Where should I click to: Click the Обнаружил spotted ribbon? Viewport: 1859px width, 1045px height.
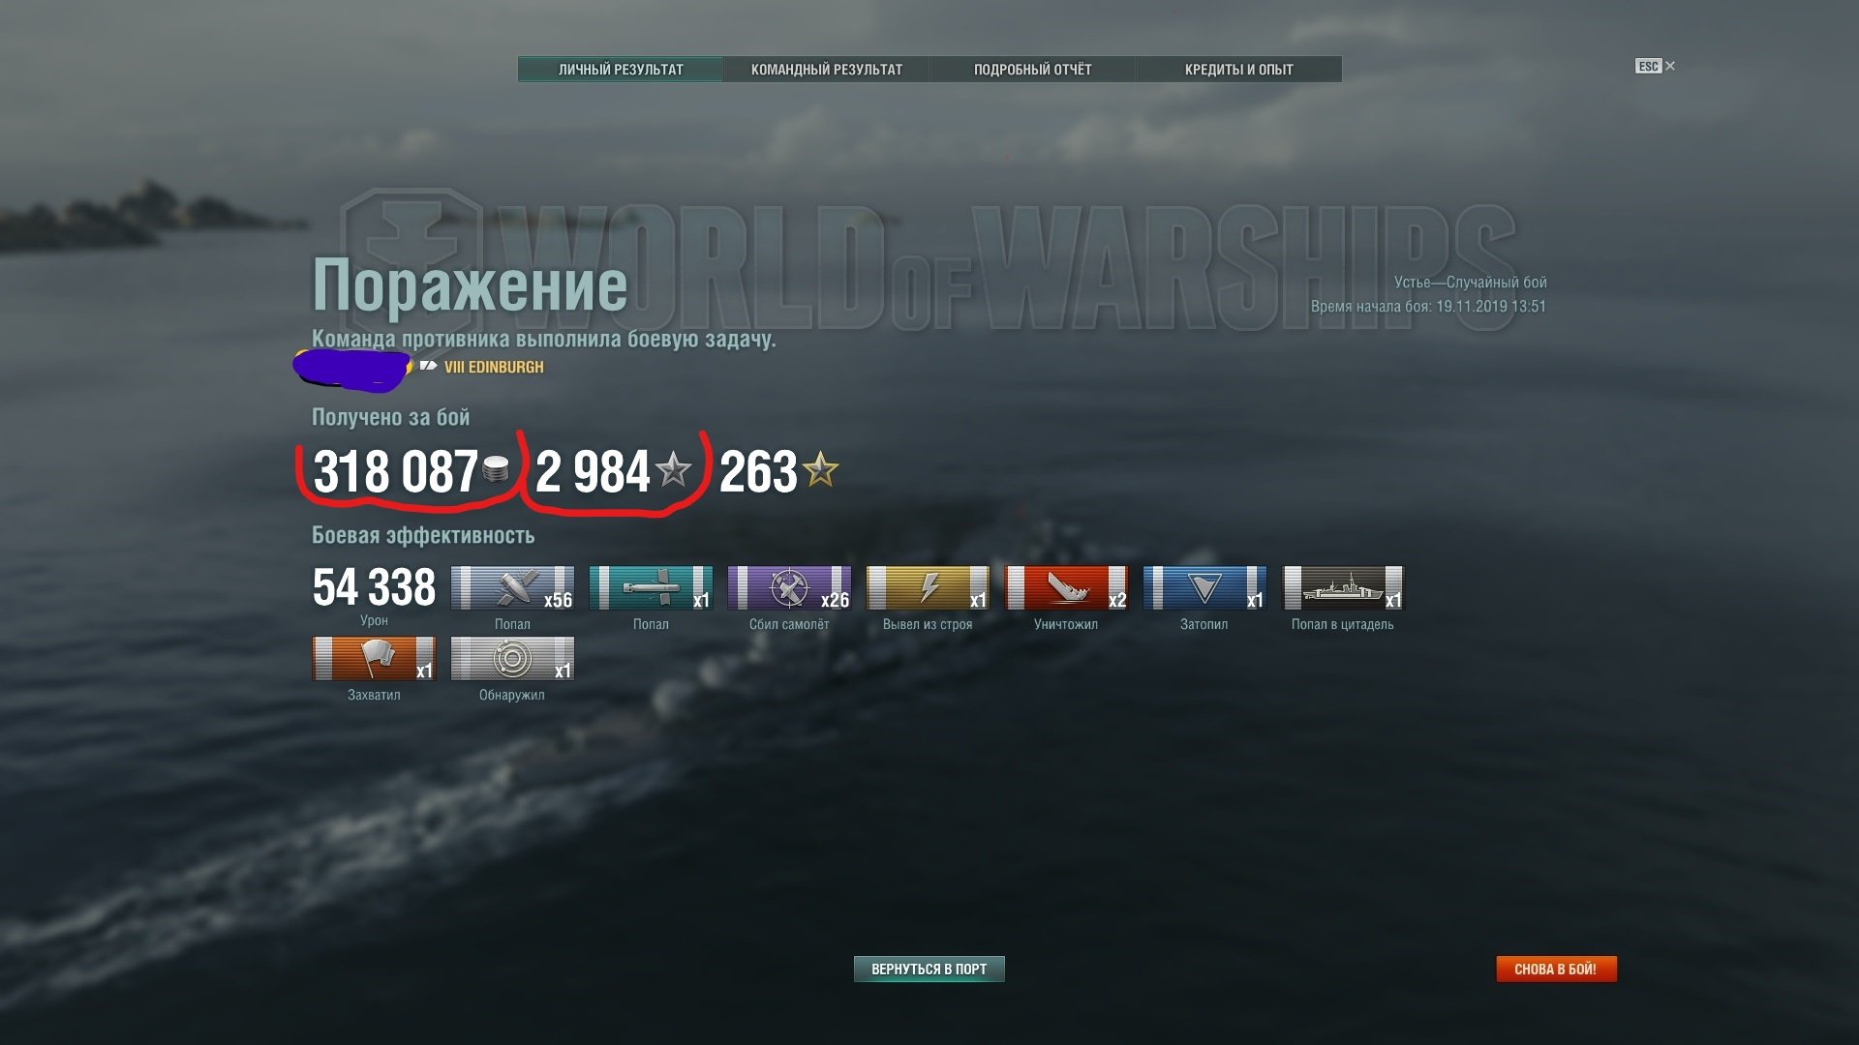point(512,659)
